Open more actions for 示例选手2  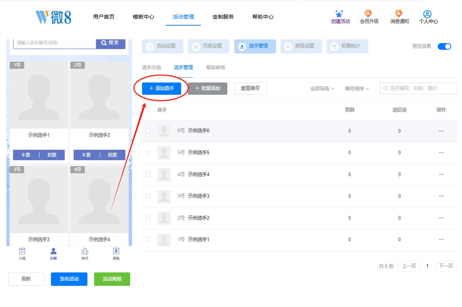[x=441, y=218]
